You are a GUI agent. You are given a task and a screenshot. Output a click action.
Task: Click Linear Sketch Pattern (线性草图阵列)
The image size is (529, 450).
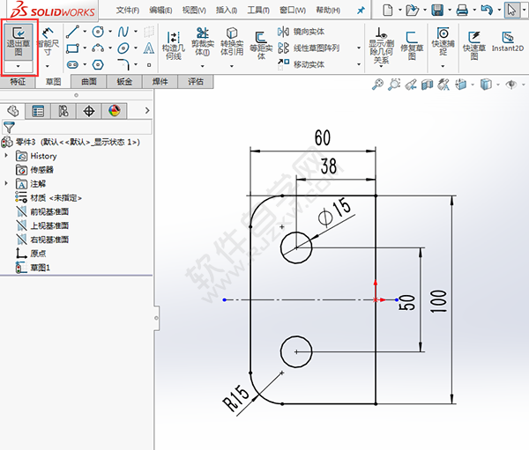click(x=309, y=48)
